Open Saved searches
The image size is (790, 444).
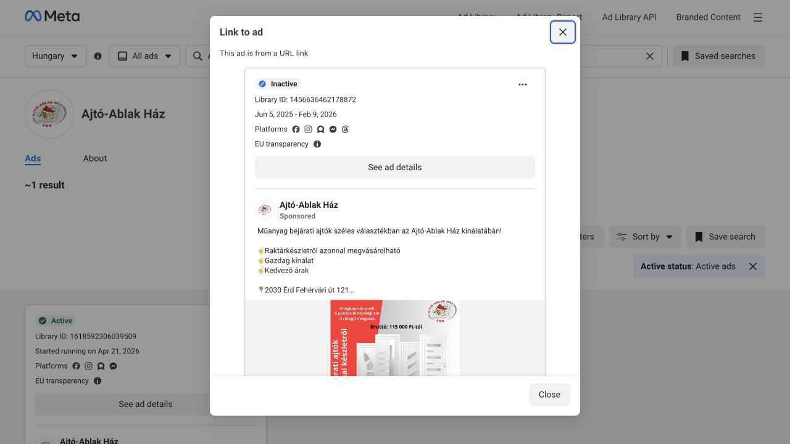tap(718, 56)
